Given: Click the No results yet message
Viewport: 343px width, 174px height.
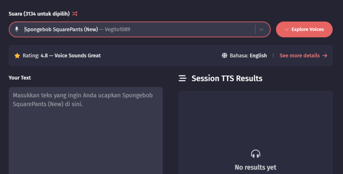Looking at the screenshot, I should [x=256, y=167].
